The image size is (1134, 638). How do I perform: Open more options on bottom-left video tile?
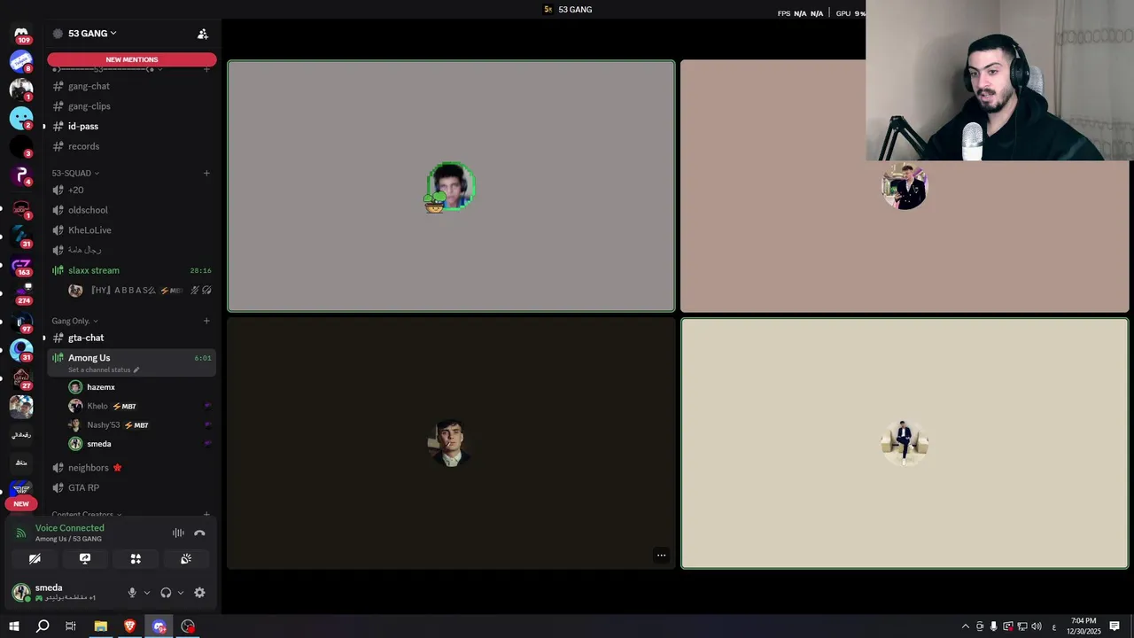[x=661, y=556]
